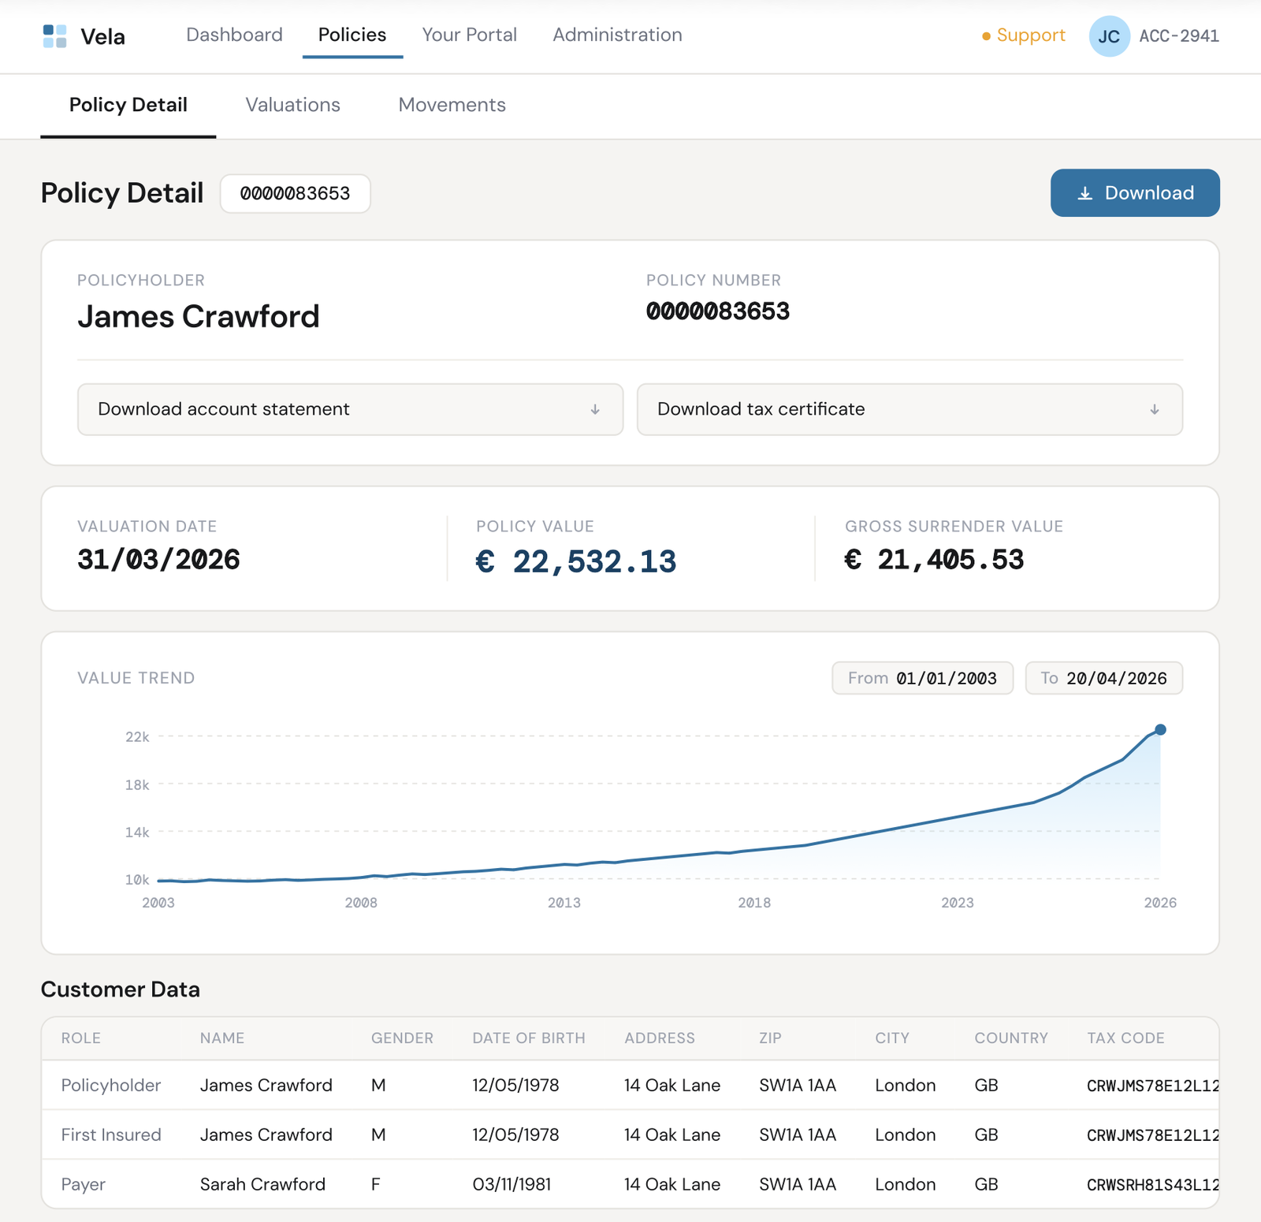Open the JC avatar profile icon
Viewport: 1261px width, 1222px height.
pyautogui.click(x=1109, y=35)
